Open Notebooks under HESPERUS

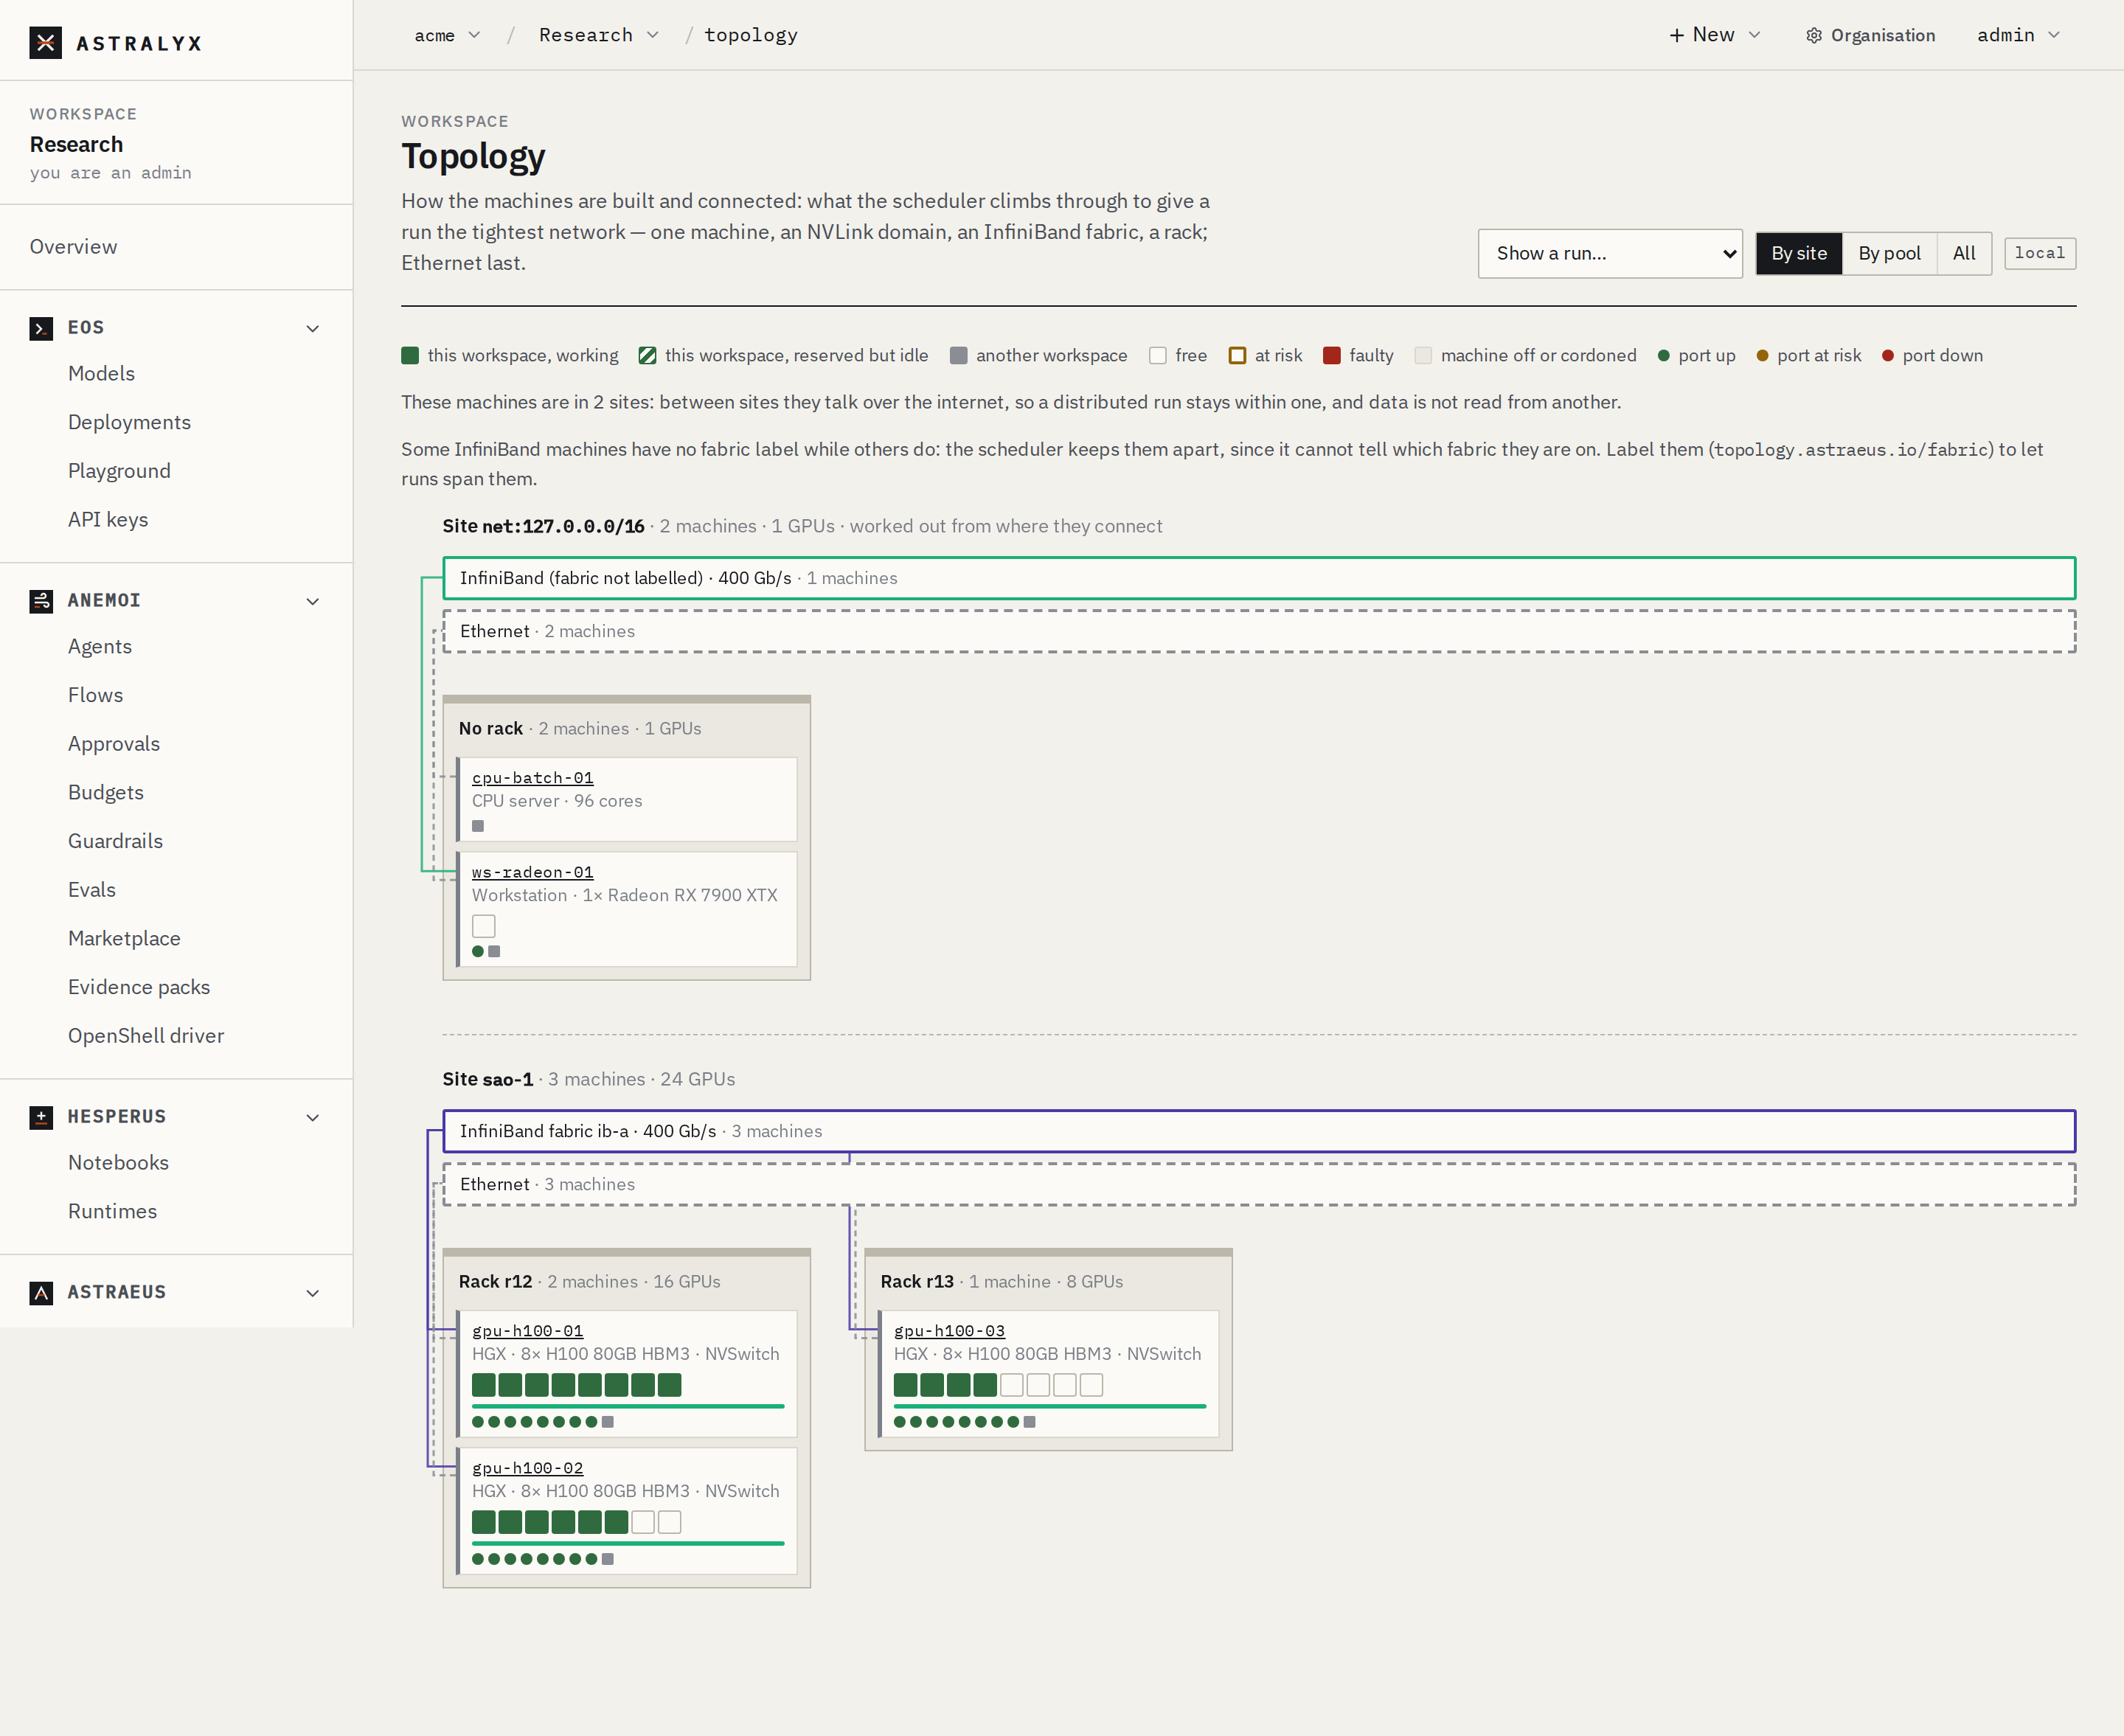(x=118, y=1163)
